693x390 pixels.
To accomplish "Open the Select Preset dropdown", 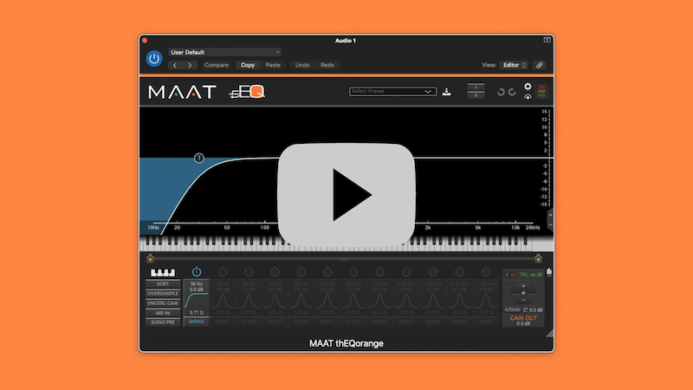I will [x=392, y=91].
